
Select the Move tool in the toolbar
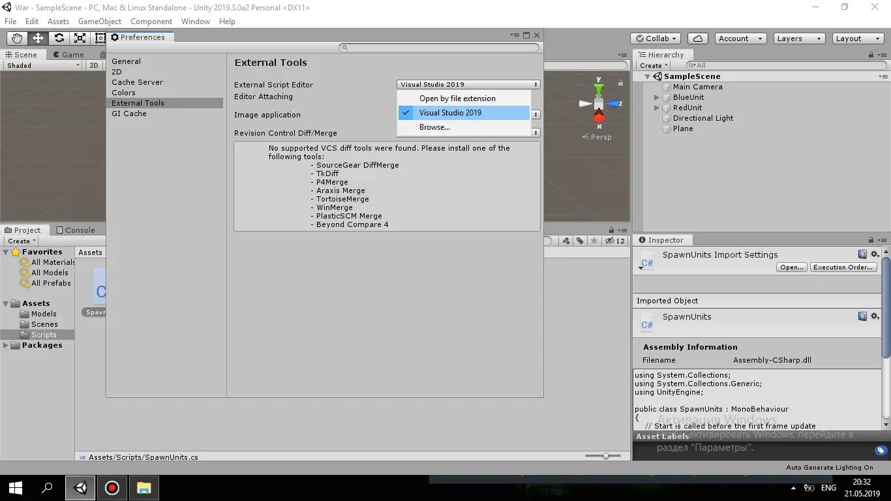tap(38, 38)
